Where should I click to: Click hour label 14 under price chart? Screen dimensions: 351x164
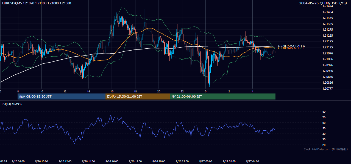pos(88,91)
